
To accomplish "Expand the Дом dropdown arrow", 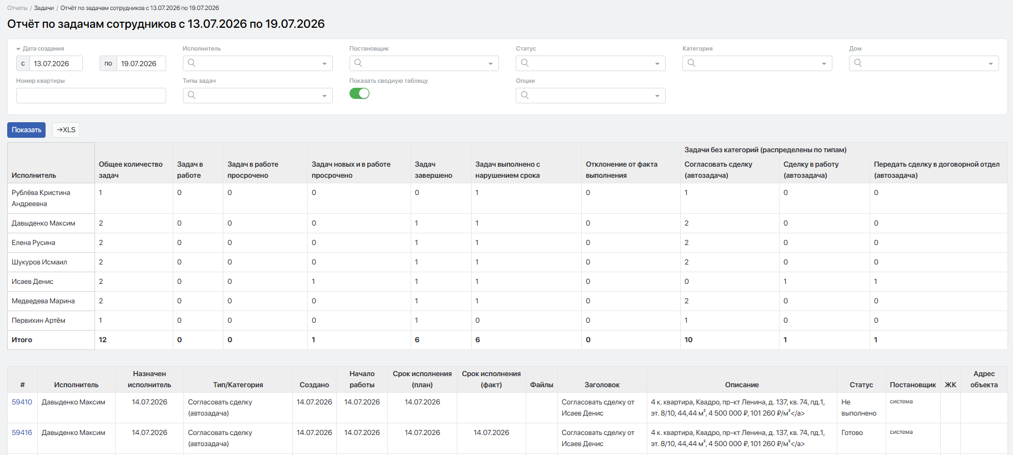I will click(x=991, y=64).
